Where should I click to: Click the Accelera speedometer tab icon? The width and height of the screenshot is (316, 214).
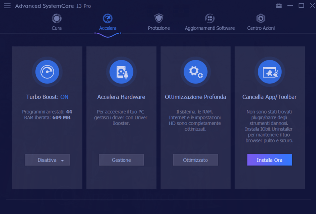click(108, 19)
